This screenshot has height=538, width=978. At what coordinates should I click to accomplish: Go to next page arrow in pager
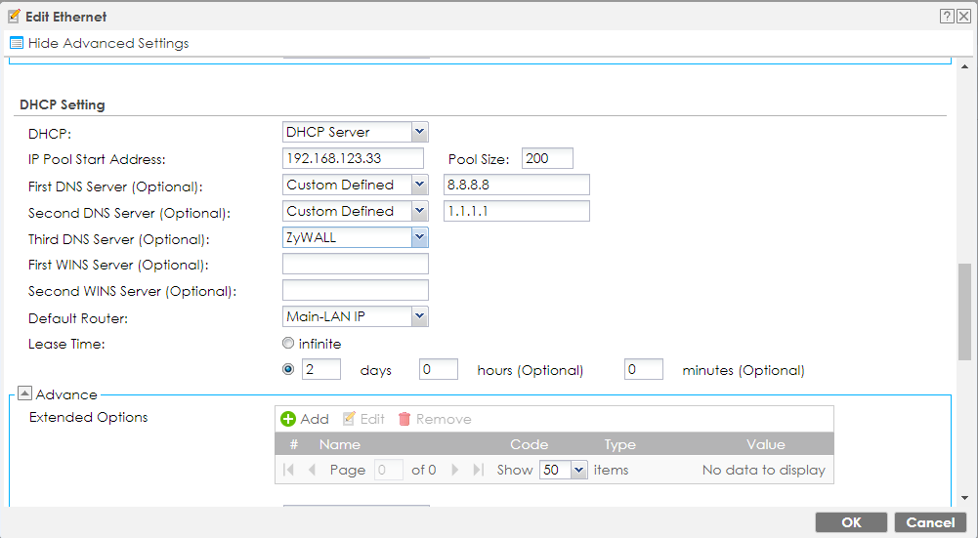tap(455, 470)
